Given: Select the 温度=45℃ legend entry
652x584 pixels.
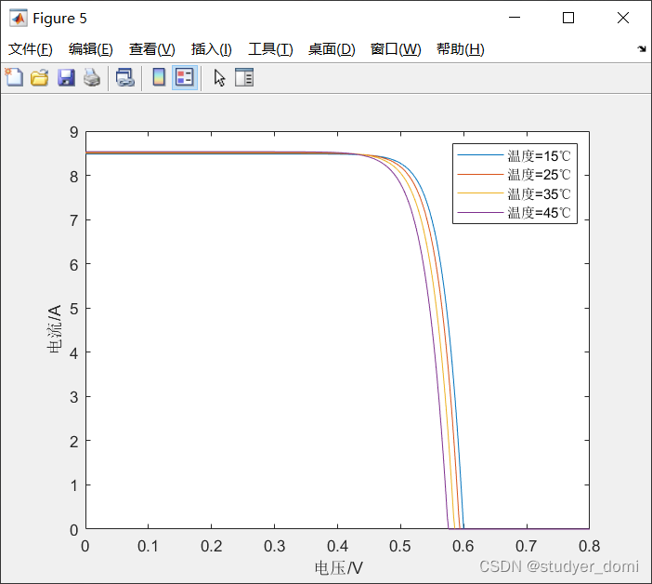Looking at the screenshot, I should [515, 213].
